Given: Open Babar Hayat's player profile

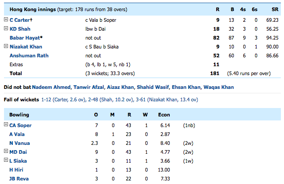Looking at the screenshot, I should (x=26, y=37).
